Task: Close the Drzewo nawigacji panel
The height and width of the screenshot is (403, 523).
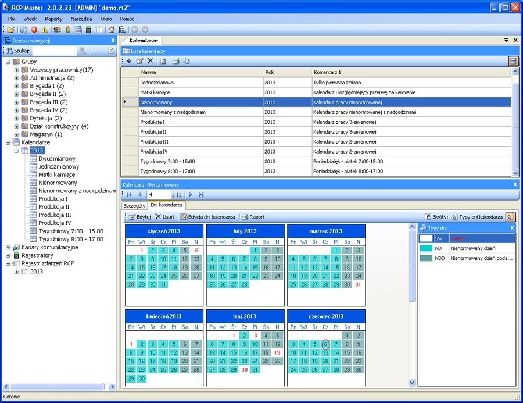Action: point(113,40)
